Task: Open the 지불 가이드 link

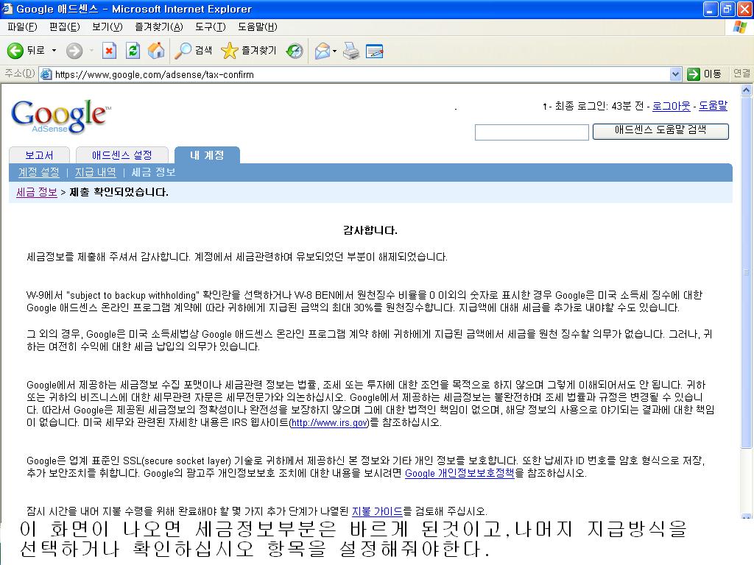Action: [x=377, y=511]
